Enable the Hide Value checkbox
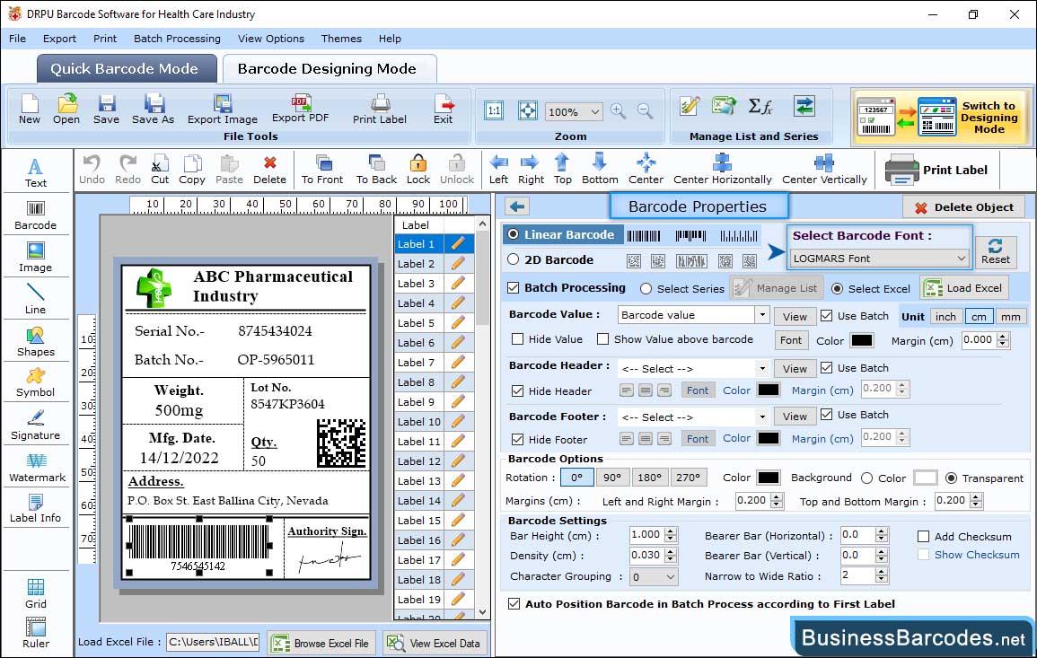 point(518,339)
